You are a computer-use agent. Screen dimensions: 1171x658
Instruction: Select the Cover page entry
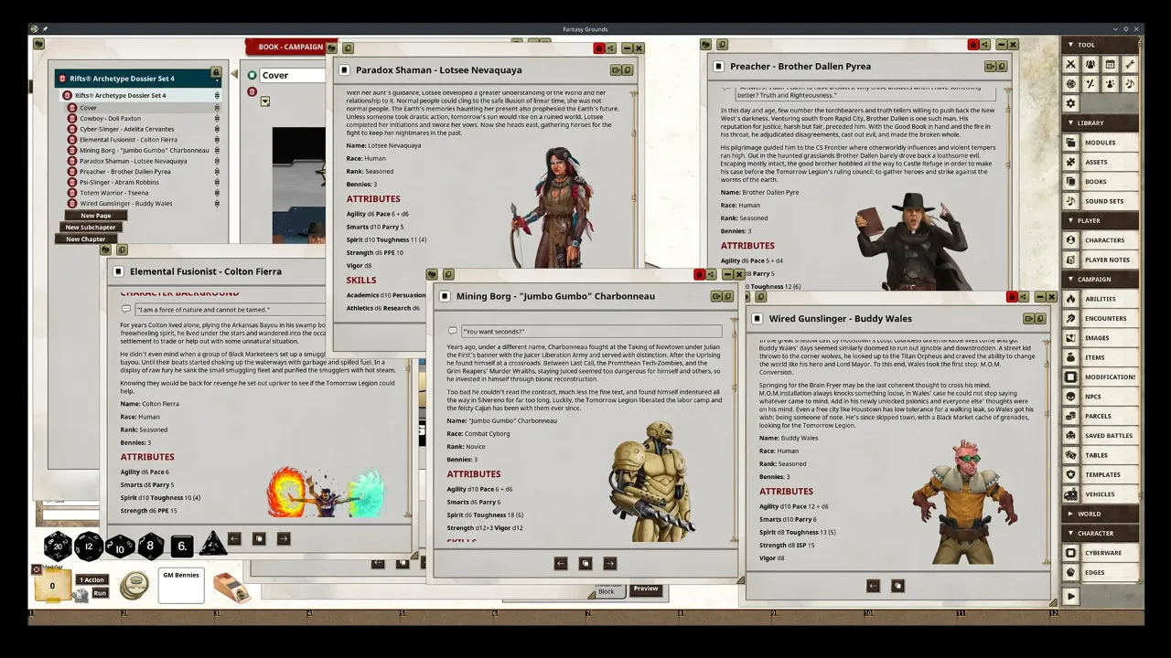click(x=88, y=108)
